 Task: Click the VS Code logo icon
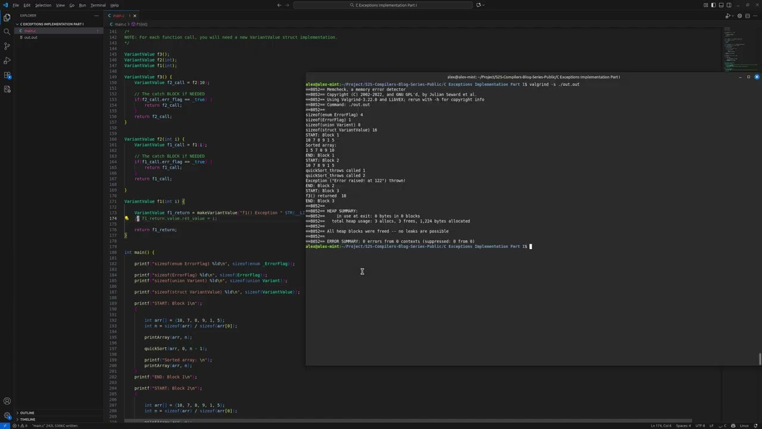coord(5,5)
